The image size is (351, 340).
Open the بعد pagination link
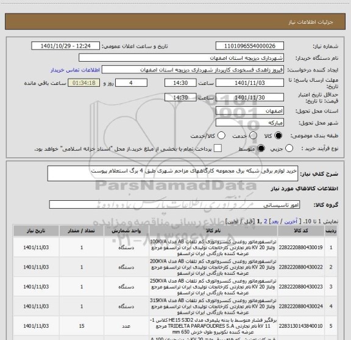click(x=275, y=222)
